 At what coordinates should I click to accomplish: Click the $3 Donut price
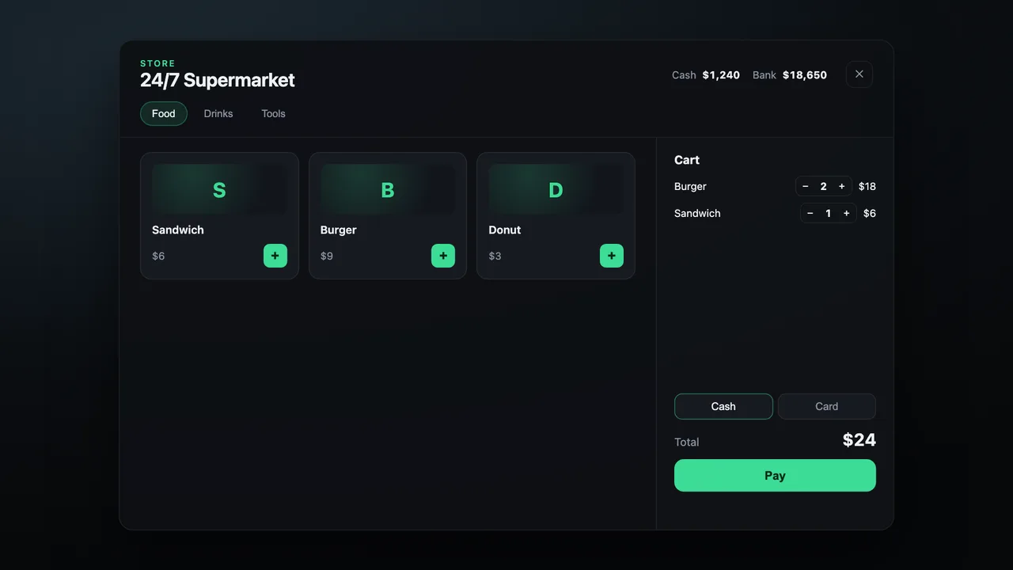click(x=495, y=256)
